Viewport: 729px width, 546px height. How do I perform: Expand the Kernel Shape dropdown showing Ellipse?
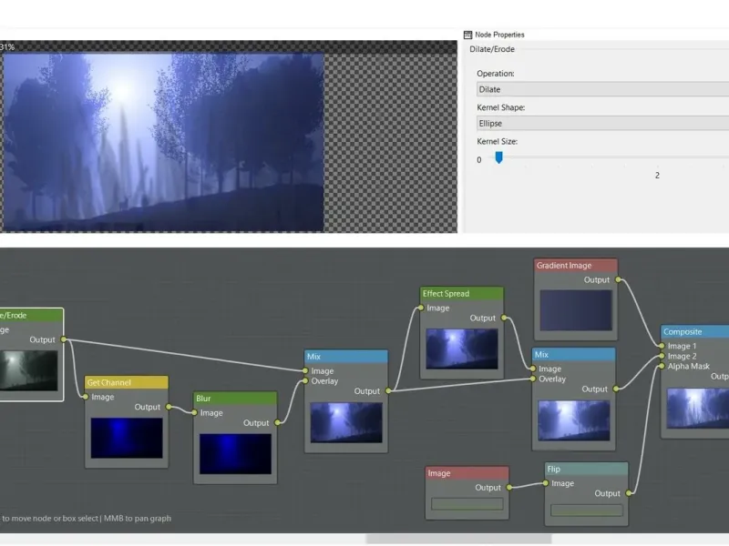pyautogui.click(x=601, y=123)
